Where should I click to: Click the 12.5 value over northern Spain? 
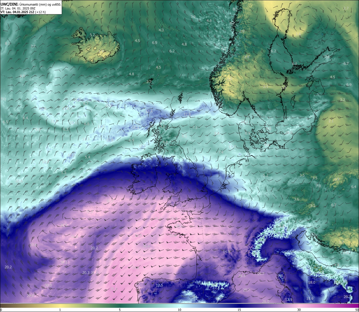pyautogui.click(x=159, y=285)
